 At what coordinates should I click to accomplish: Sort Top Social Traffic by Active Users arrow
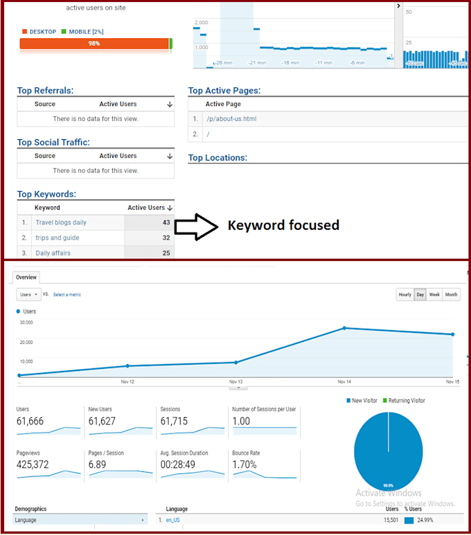pos(170,156)
